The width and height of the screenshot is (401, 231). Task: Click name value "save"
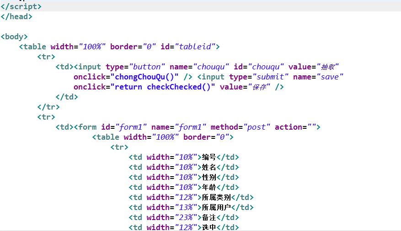click(330, 77)
